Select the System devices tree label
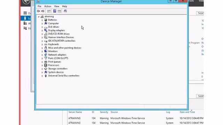Image resolution: width=223 pixels, height=125 pixels. pyautogui.click(x=56, y=72)
